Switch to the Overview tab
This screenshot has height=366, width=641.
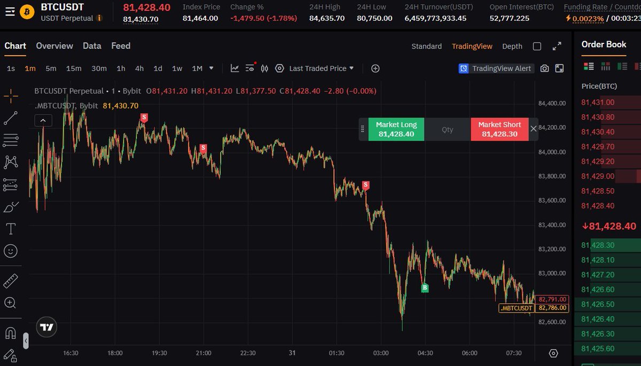pos(54,46)
